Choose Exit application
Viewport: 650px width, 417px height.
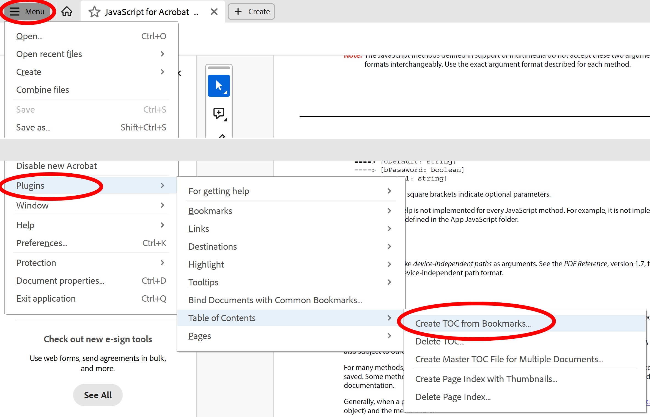pyautogui.click(x=91, y=298)
